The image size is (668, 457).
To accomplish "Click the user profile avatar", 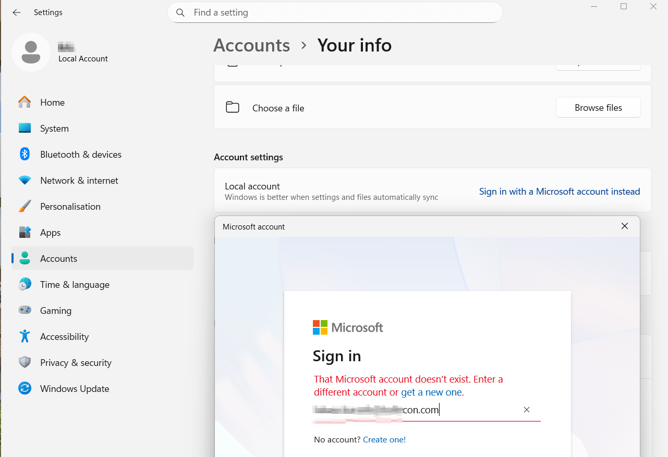I will tap(31, 53).
